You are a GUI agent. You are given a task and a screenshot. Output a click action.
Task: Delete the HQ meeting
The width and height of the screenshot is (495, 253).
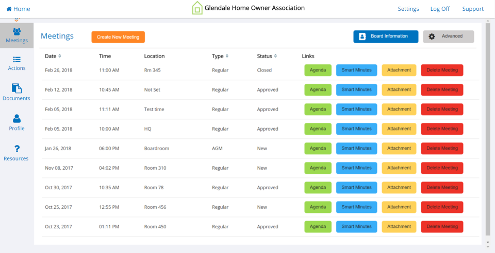click(442, 129)
